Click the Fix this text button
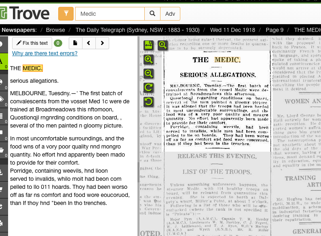This screenshot has width=321, height=236. pyautogui.click(x=32, y=43)
